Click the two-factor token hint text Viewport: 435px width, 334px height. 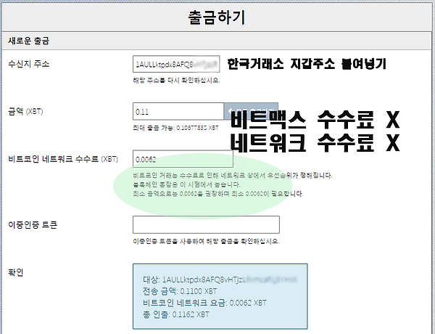click(x=206, y=241)
